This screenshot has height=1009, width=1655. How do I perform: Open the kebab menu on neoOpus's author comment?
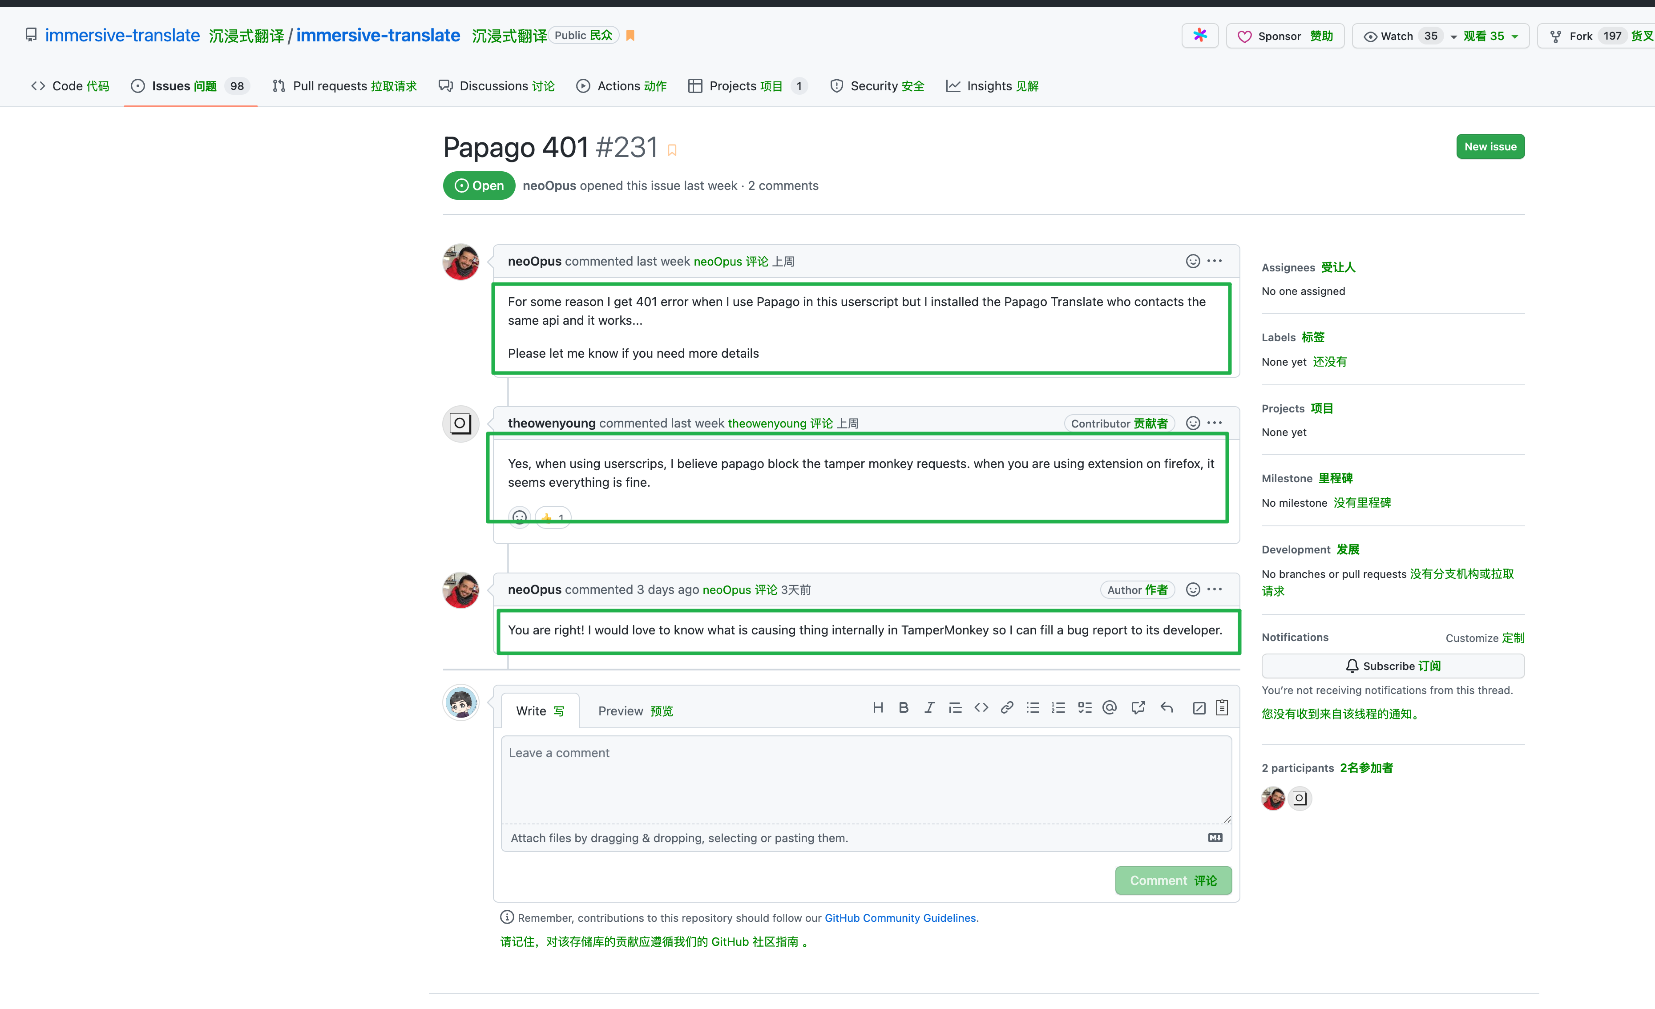(1215, 589)
